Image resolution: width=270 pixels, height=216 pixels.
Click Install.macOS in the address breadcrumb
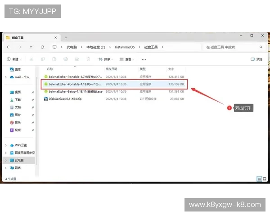125,47
